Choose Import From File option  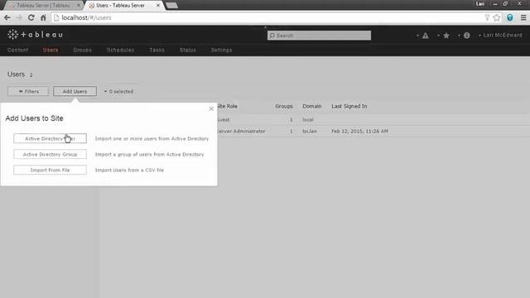pos(50,170)
